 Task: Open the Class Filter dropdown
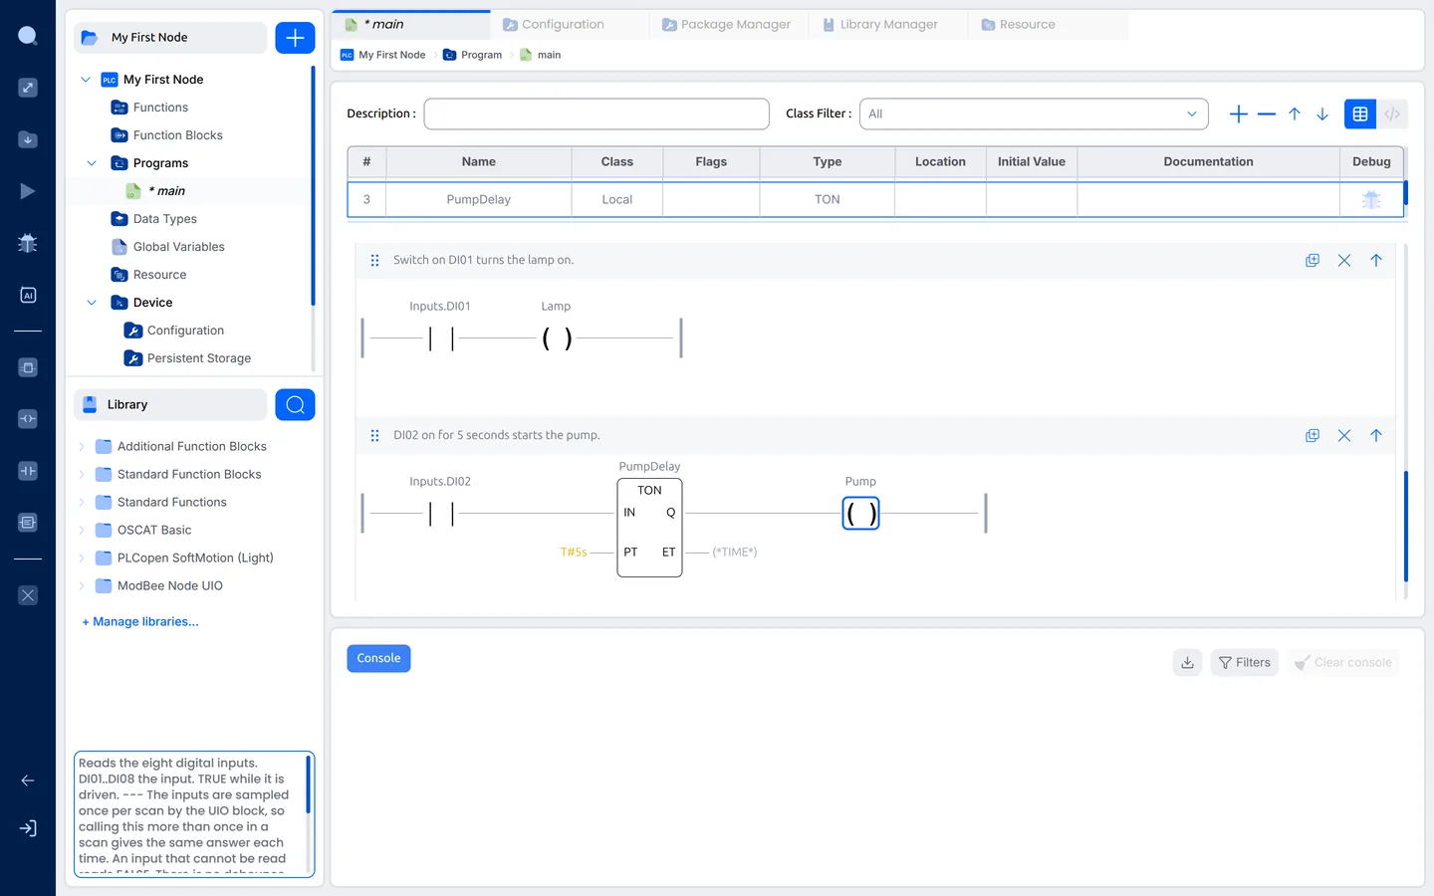1034,113
